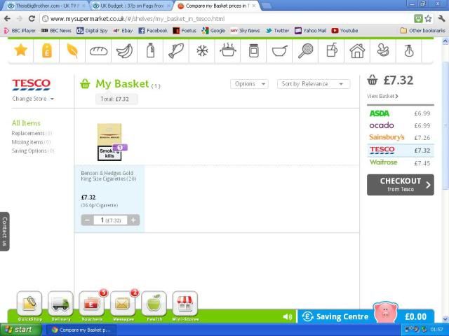449x336 pixels.
Task: Open the milk bottle dairy category
Action: (x=150, y=50)
